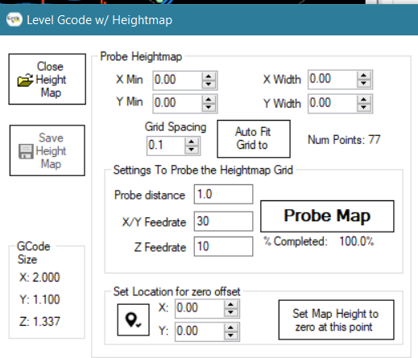Image resolution: width=418 pixels, height=358 pixels.
Task: Decrease zero offset X with down arrow
Action: 231,313
